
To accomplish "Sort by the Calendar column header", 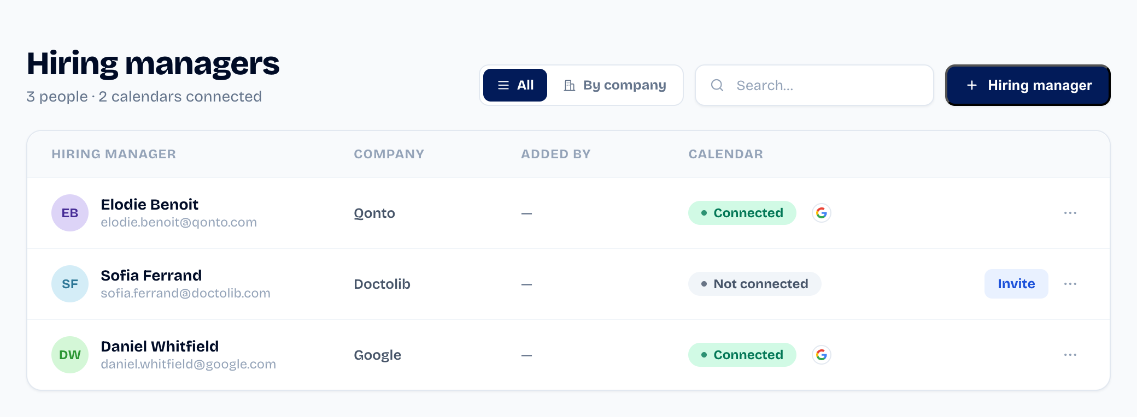I will 725,154.
